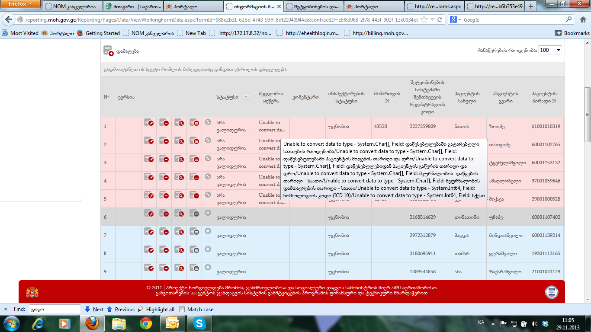
Task: Enable the Match case checkbox
Action: pos(182,310)
